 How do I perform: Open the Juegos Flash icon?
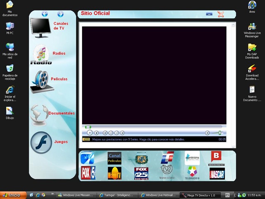(41, 143)
